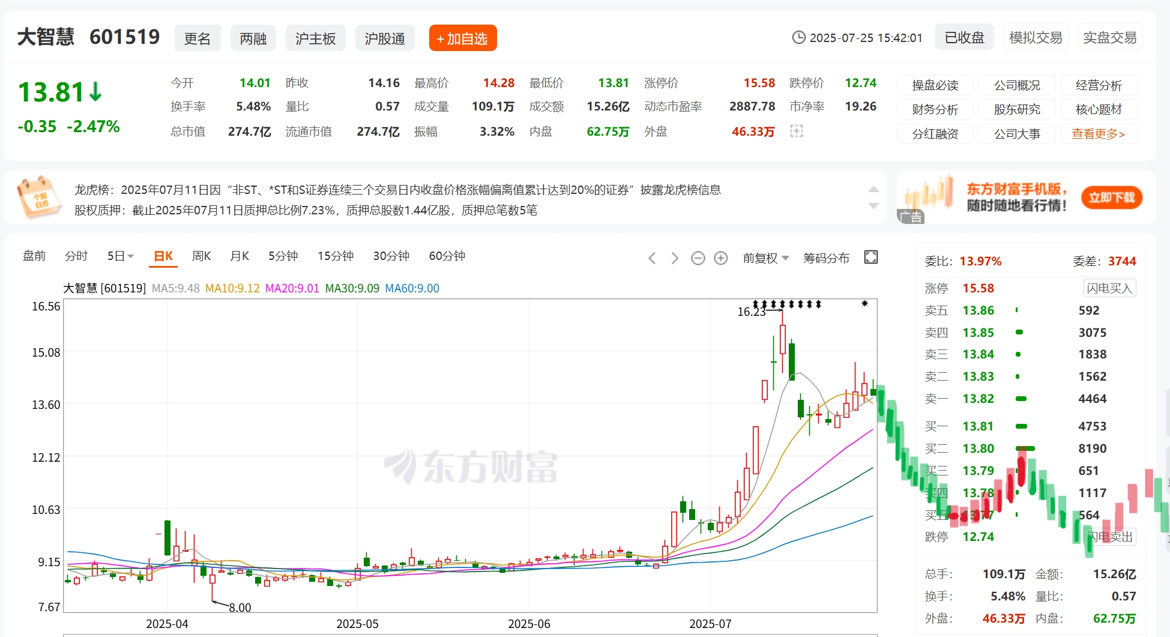Open 核心题材 link
Image resolution: width=1170 pixels, height=637 pixels.
coord(1099,109)
